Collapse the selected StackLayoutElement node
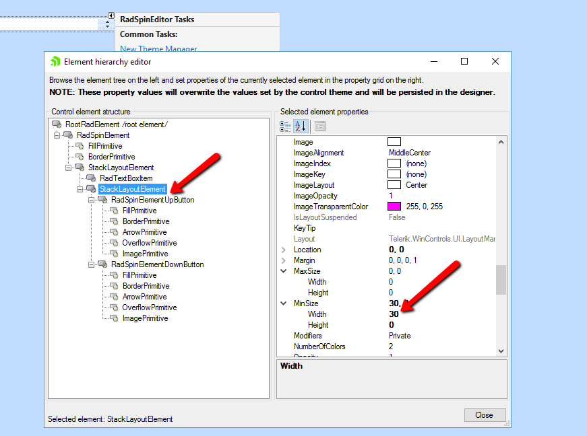Screen dimensions: 587x436 [x=80, y=190]
